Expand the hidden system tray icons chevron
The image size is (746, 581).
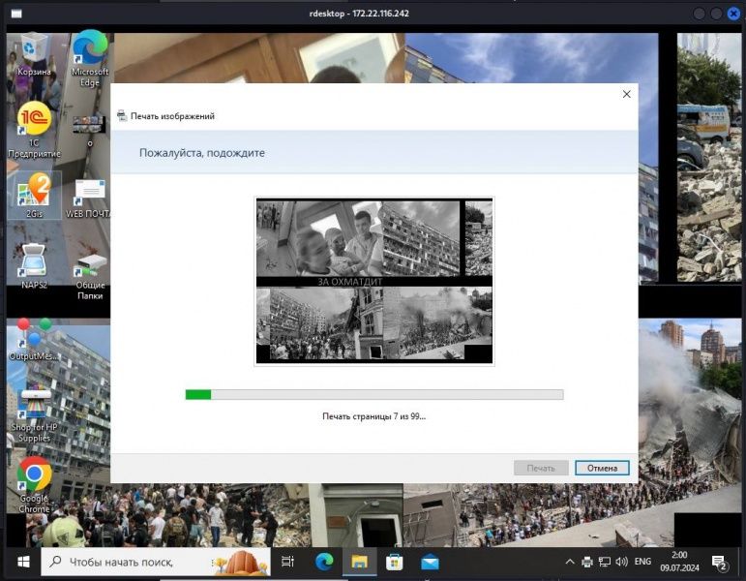pyautogui.click(x=569, y=562)
